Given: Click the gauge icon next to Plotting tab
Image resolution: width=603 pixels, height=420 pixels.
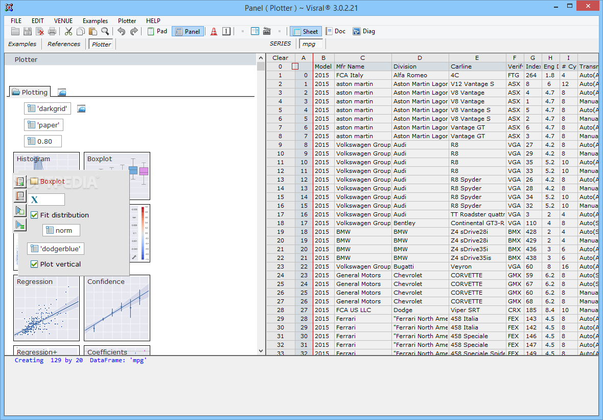Looking at the screenshot, I should (62, 92).
